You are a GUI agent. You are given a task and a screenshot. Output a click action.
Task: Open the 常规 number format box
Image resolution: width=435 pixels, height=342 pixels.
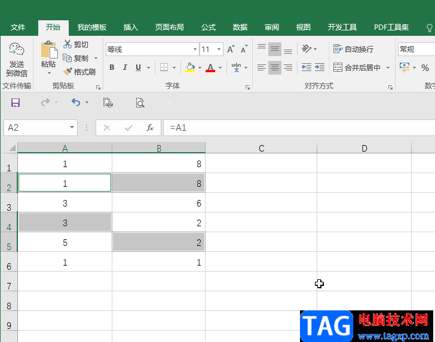tap(416, 50)
